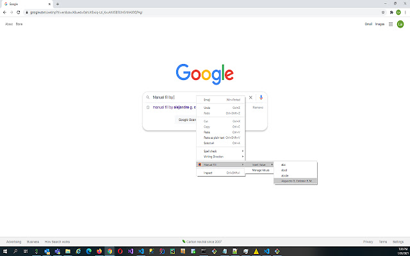Choose Undo in the context menu

coord(220,108)
